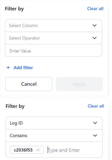Expand the Log ID column dropdown
Screen dimensions: 112x160
pos(54,123)
